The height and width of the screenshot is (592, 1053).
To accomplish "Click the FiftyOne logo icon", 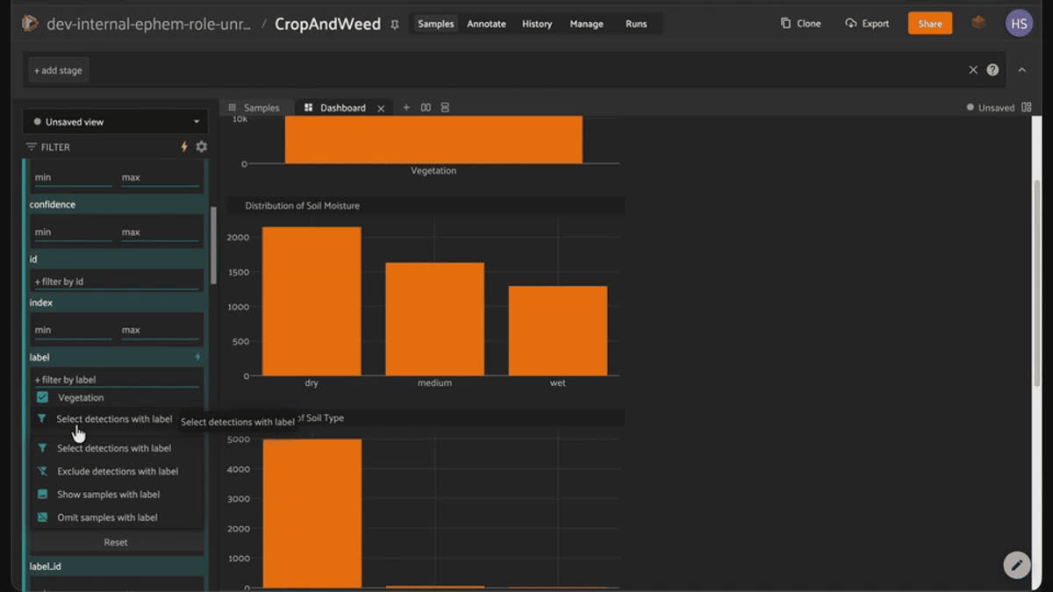I will pos(30,24).
